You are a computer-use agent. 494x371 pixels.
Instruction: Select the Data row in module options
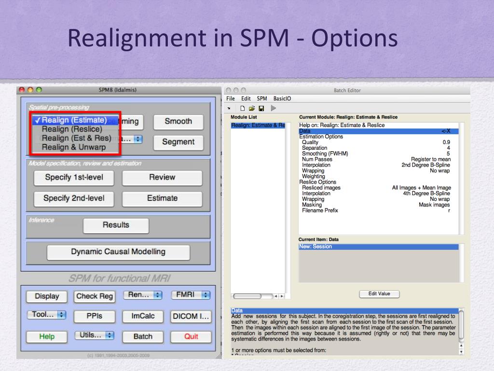point(378,131)
